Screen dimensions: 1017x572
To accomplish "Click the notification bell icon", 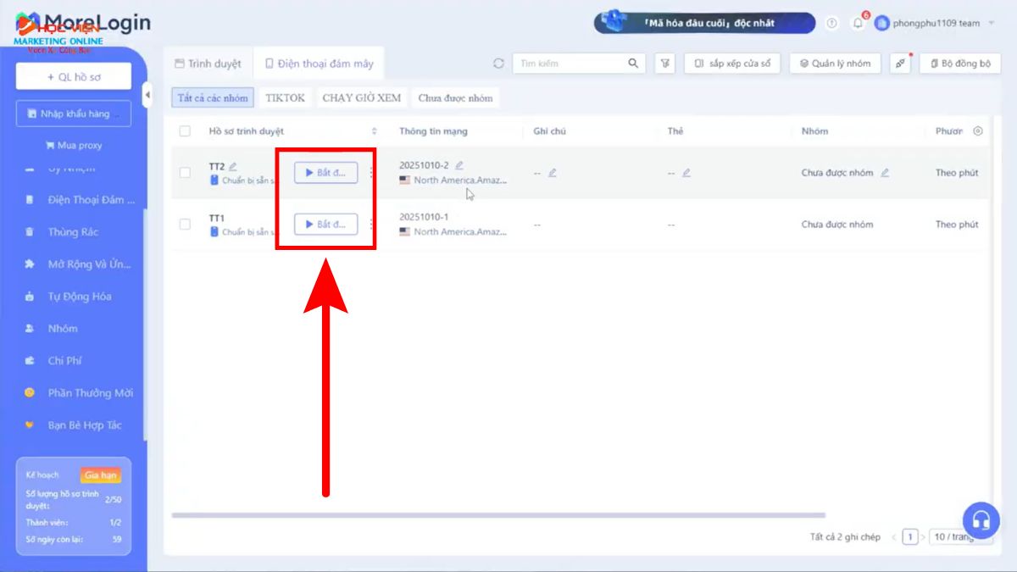I will click(x=858, y=24).
